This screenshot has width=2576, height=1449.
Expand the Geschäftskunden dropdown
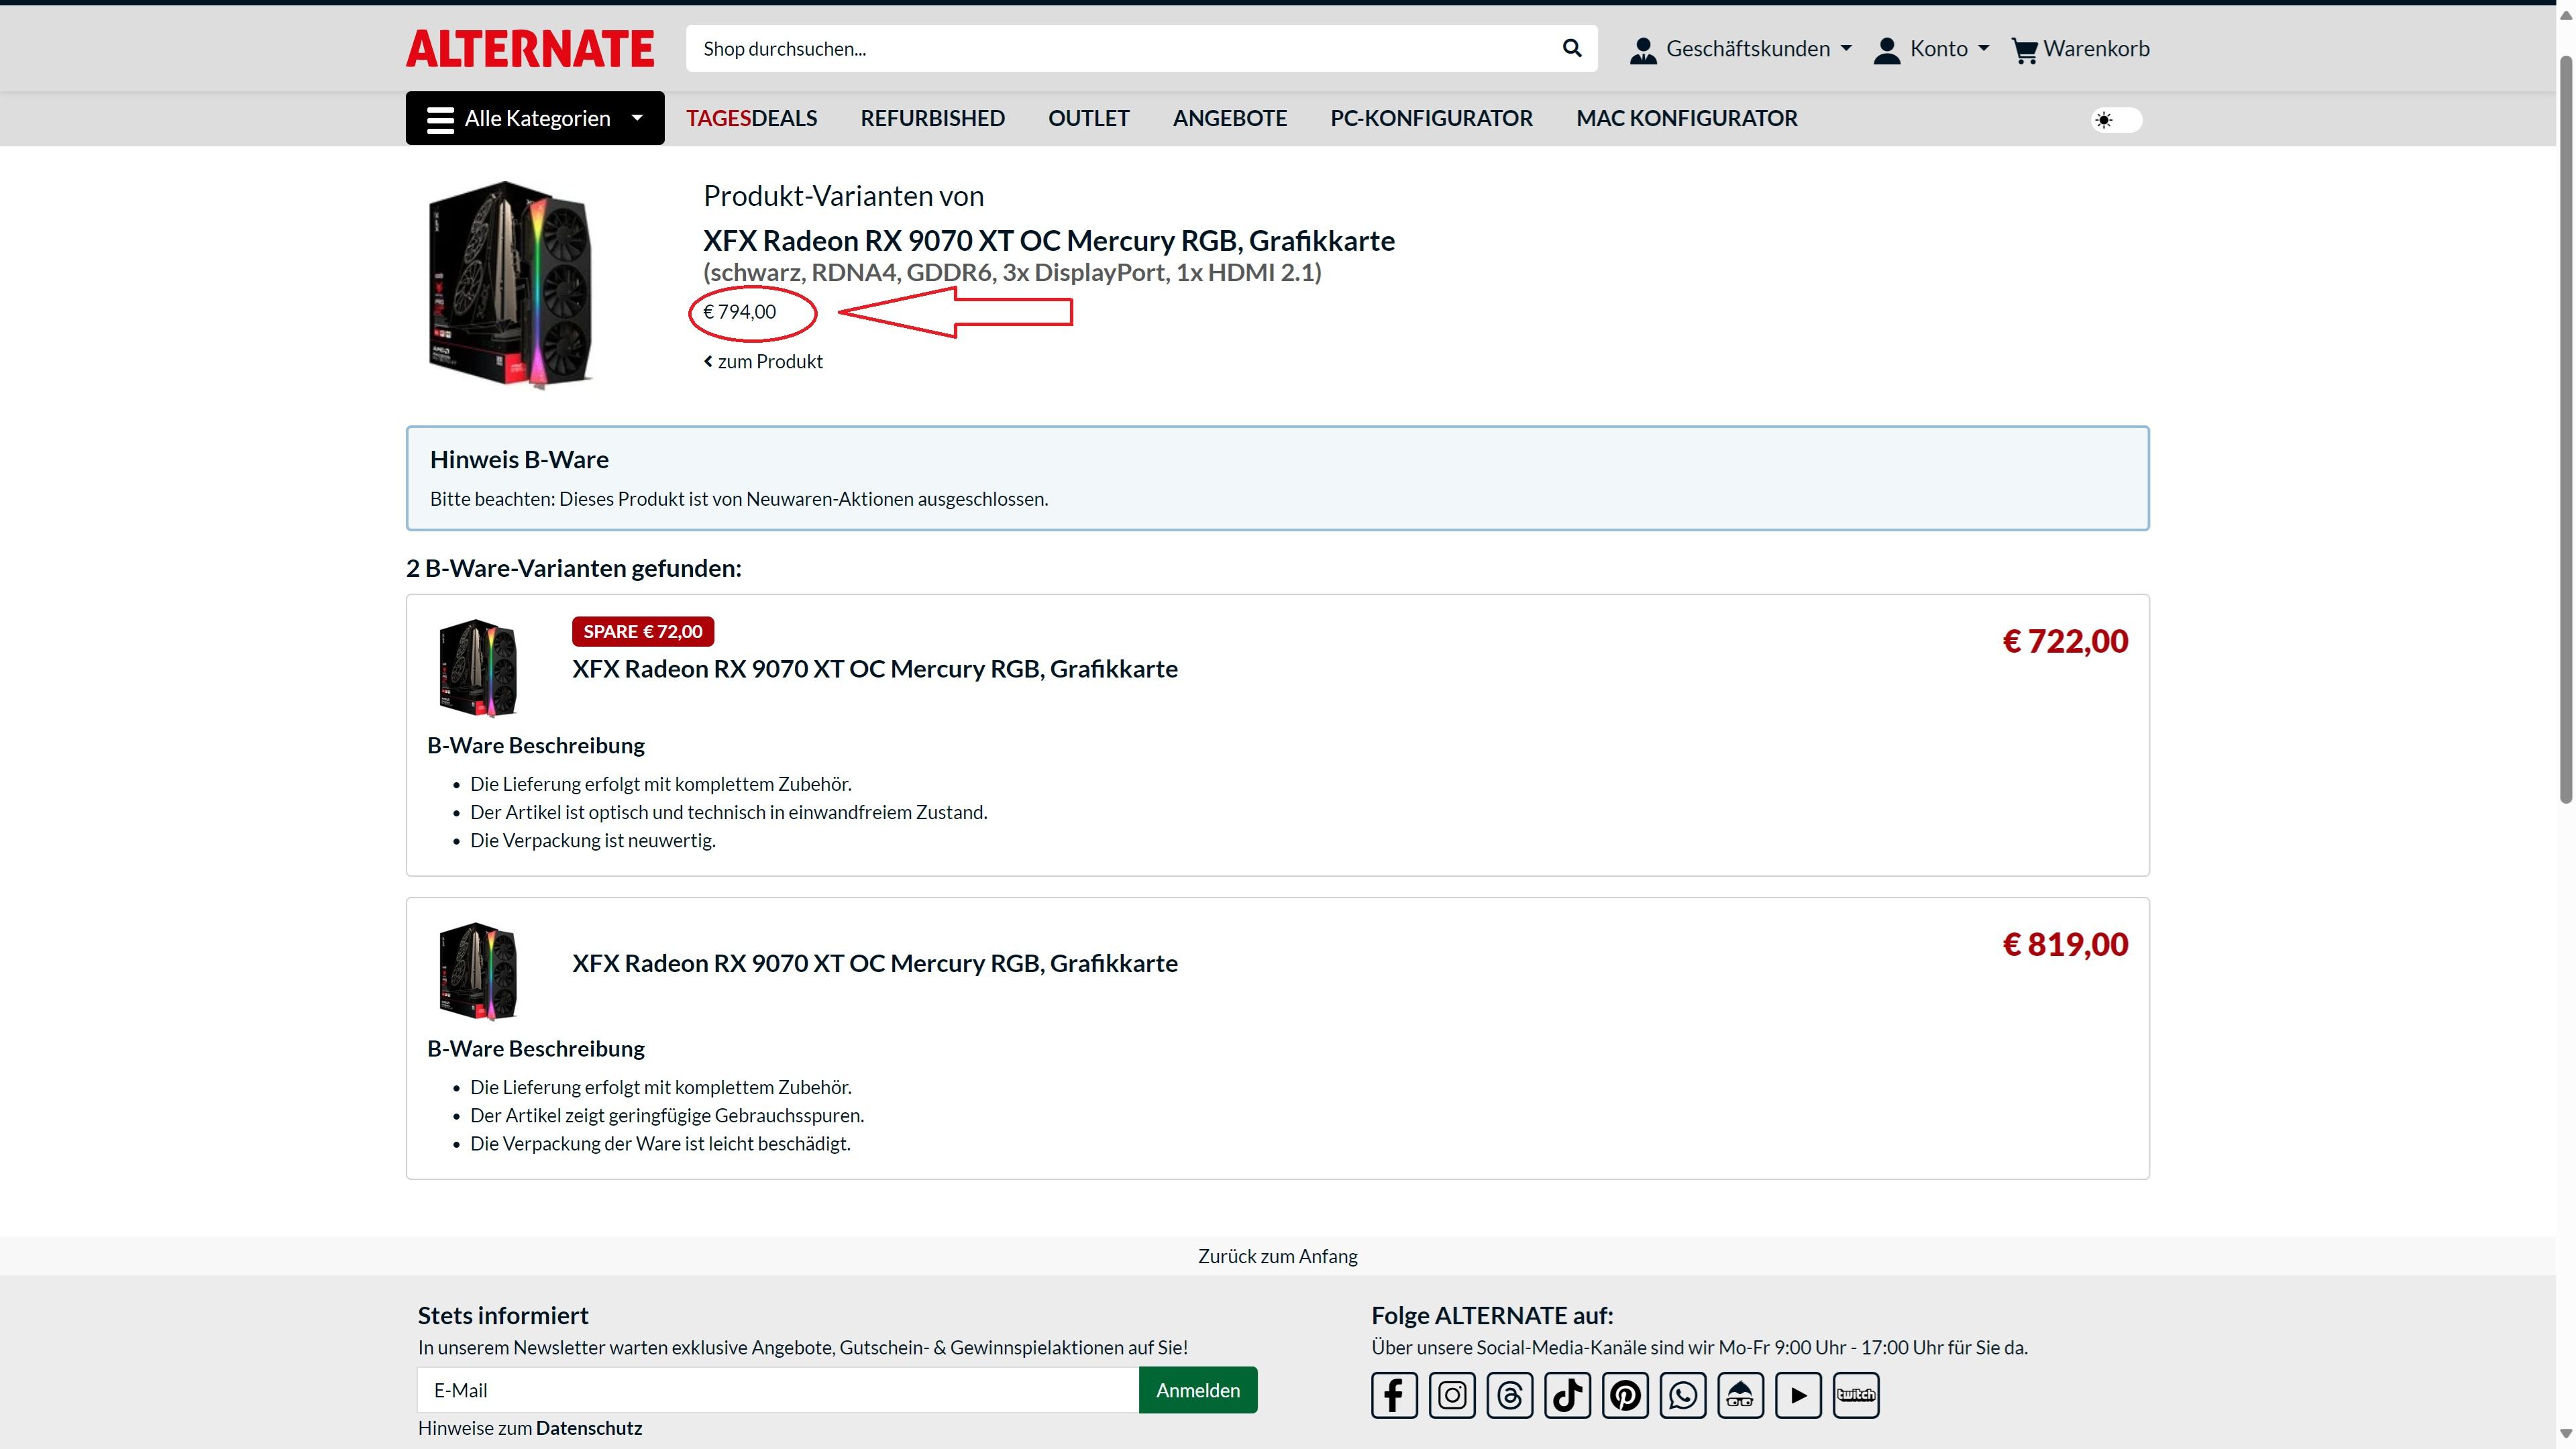pyautogui.click(x=1846, y=48)
